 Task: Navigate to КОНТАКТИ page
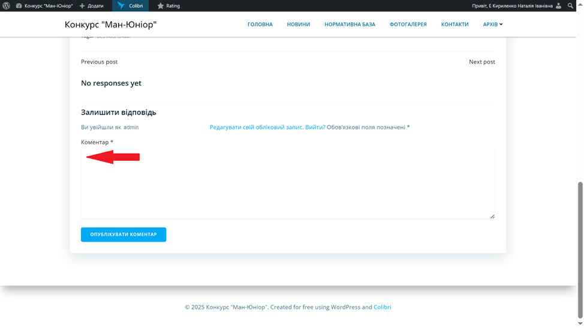(454, 25)
